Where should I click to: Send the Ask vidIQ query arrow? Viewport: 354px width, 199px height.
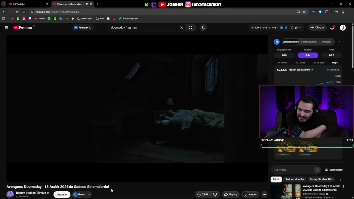[317, 170]
